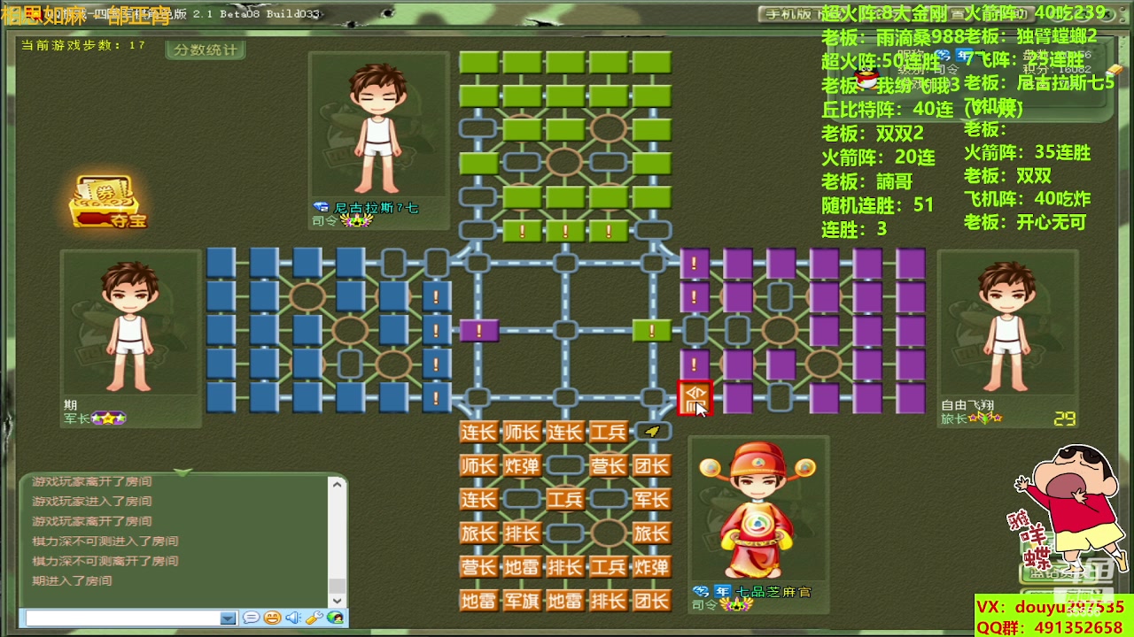Click the yellow arrow move marker
This screenshot has width=1134, height=637.
coord(652,432)
